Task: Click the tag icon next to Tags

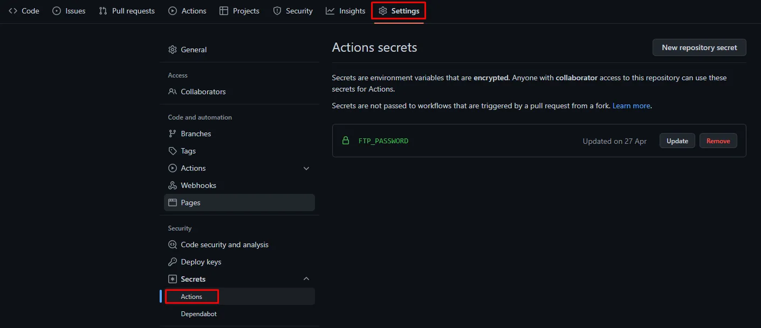Action: (173, 151)
